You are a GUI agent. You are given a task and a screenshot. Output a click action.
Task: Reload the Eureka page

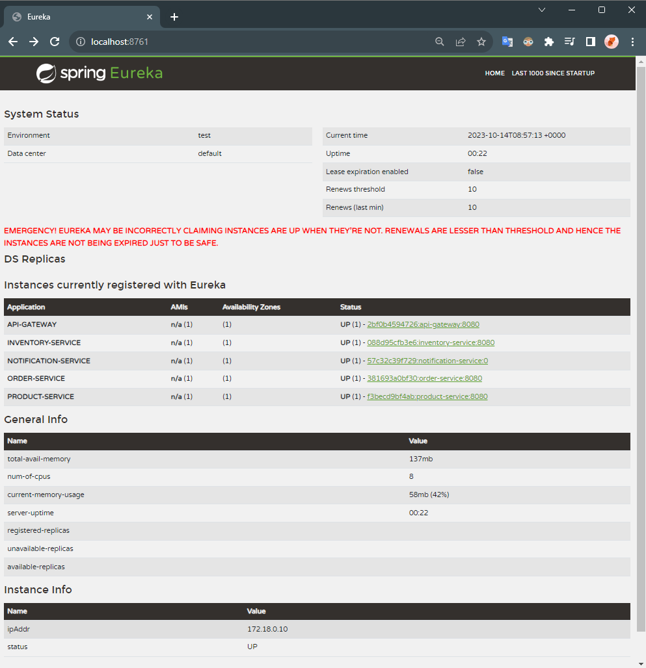[x=55, y=42]
